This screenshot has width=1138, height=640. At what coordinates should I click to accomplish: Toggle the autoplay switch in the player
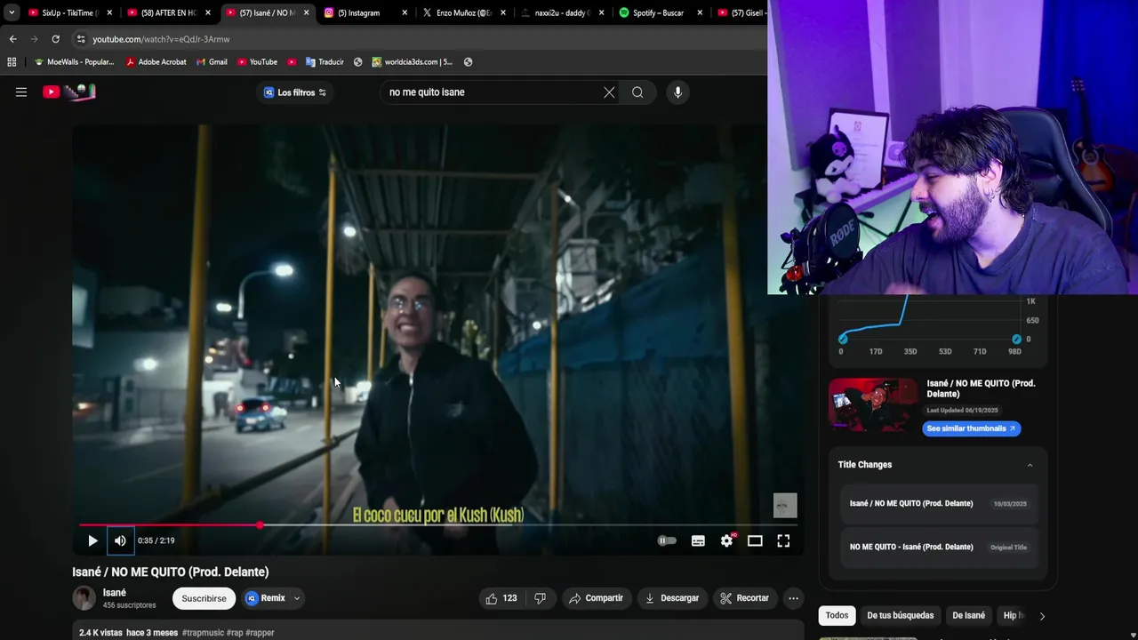(667, 540)
